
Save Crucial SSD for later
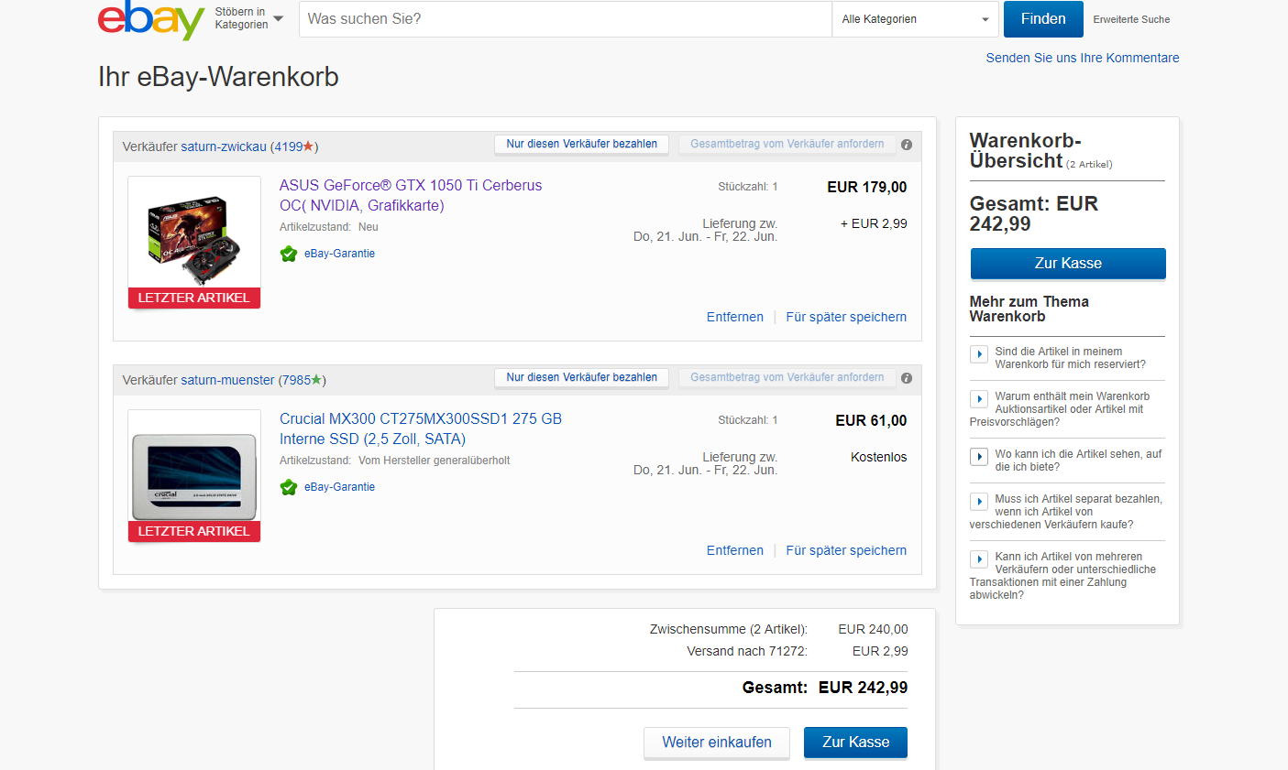click(x=846, y=550)
